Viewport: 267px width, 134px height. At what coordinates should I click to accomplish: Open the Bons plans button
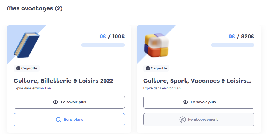click(69, 120)
